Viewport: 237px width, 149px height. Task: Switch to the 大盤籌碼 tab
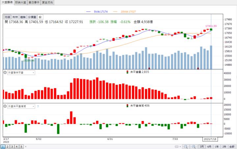[7, 2]
